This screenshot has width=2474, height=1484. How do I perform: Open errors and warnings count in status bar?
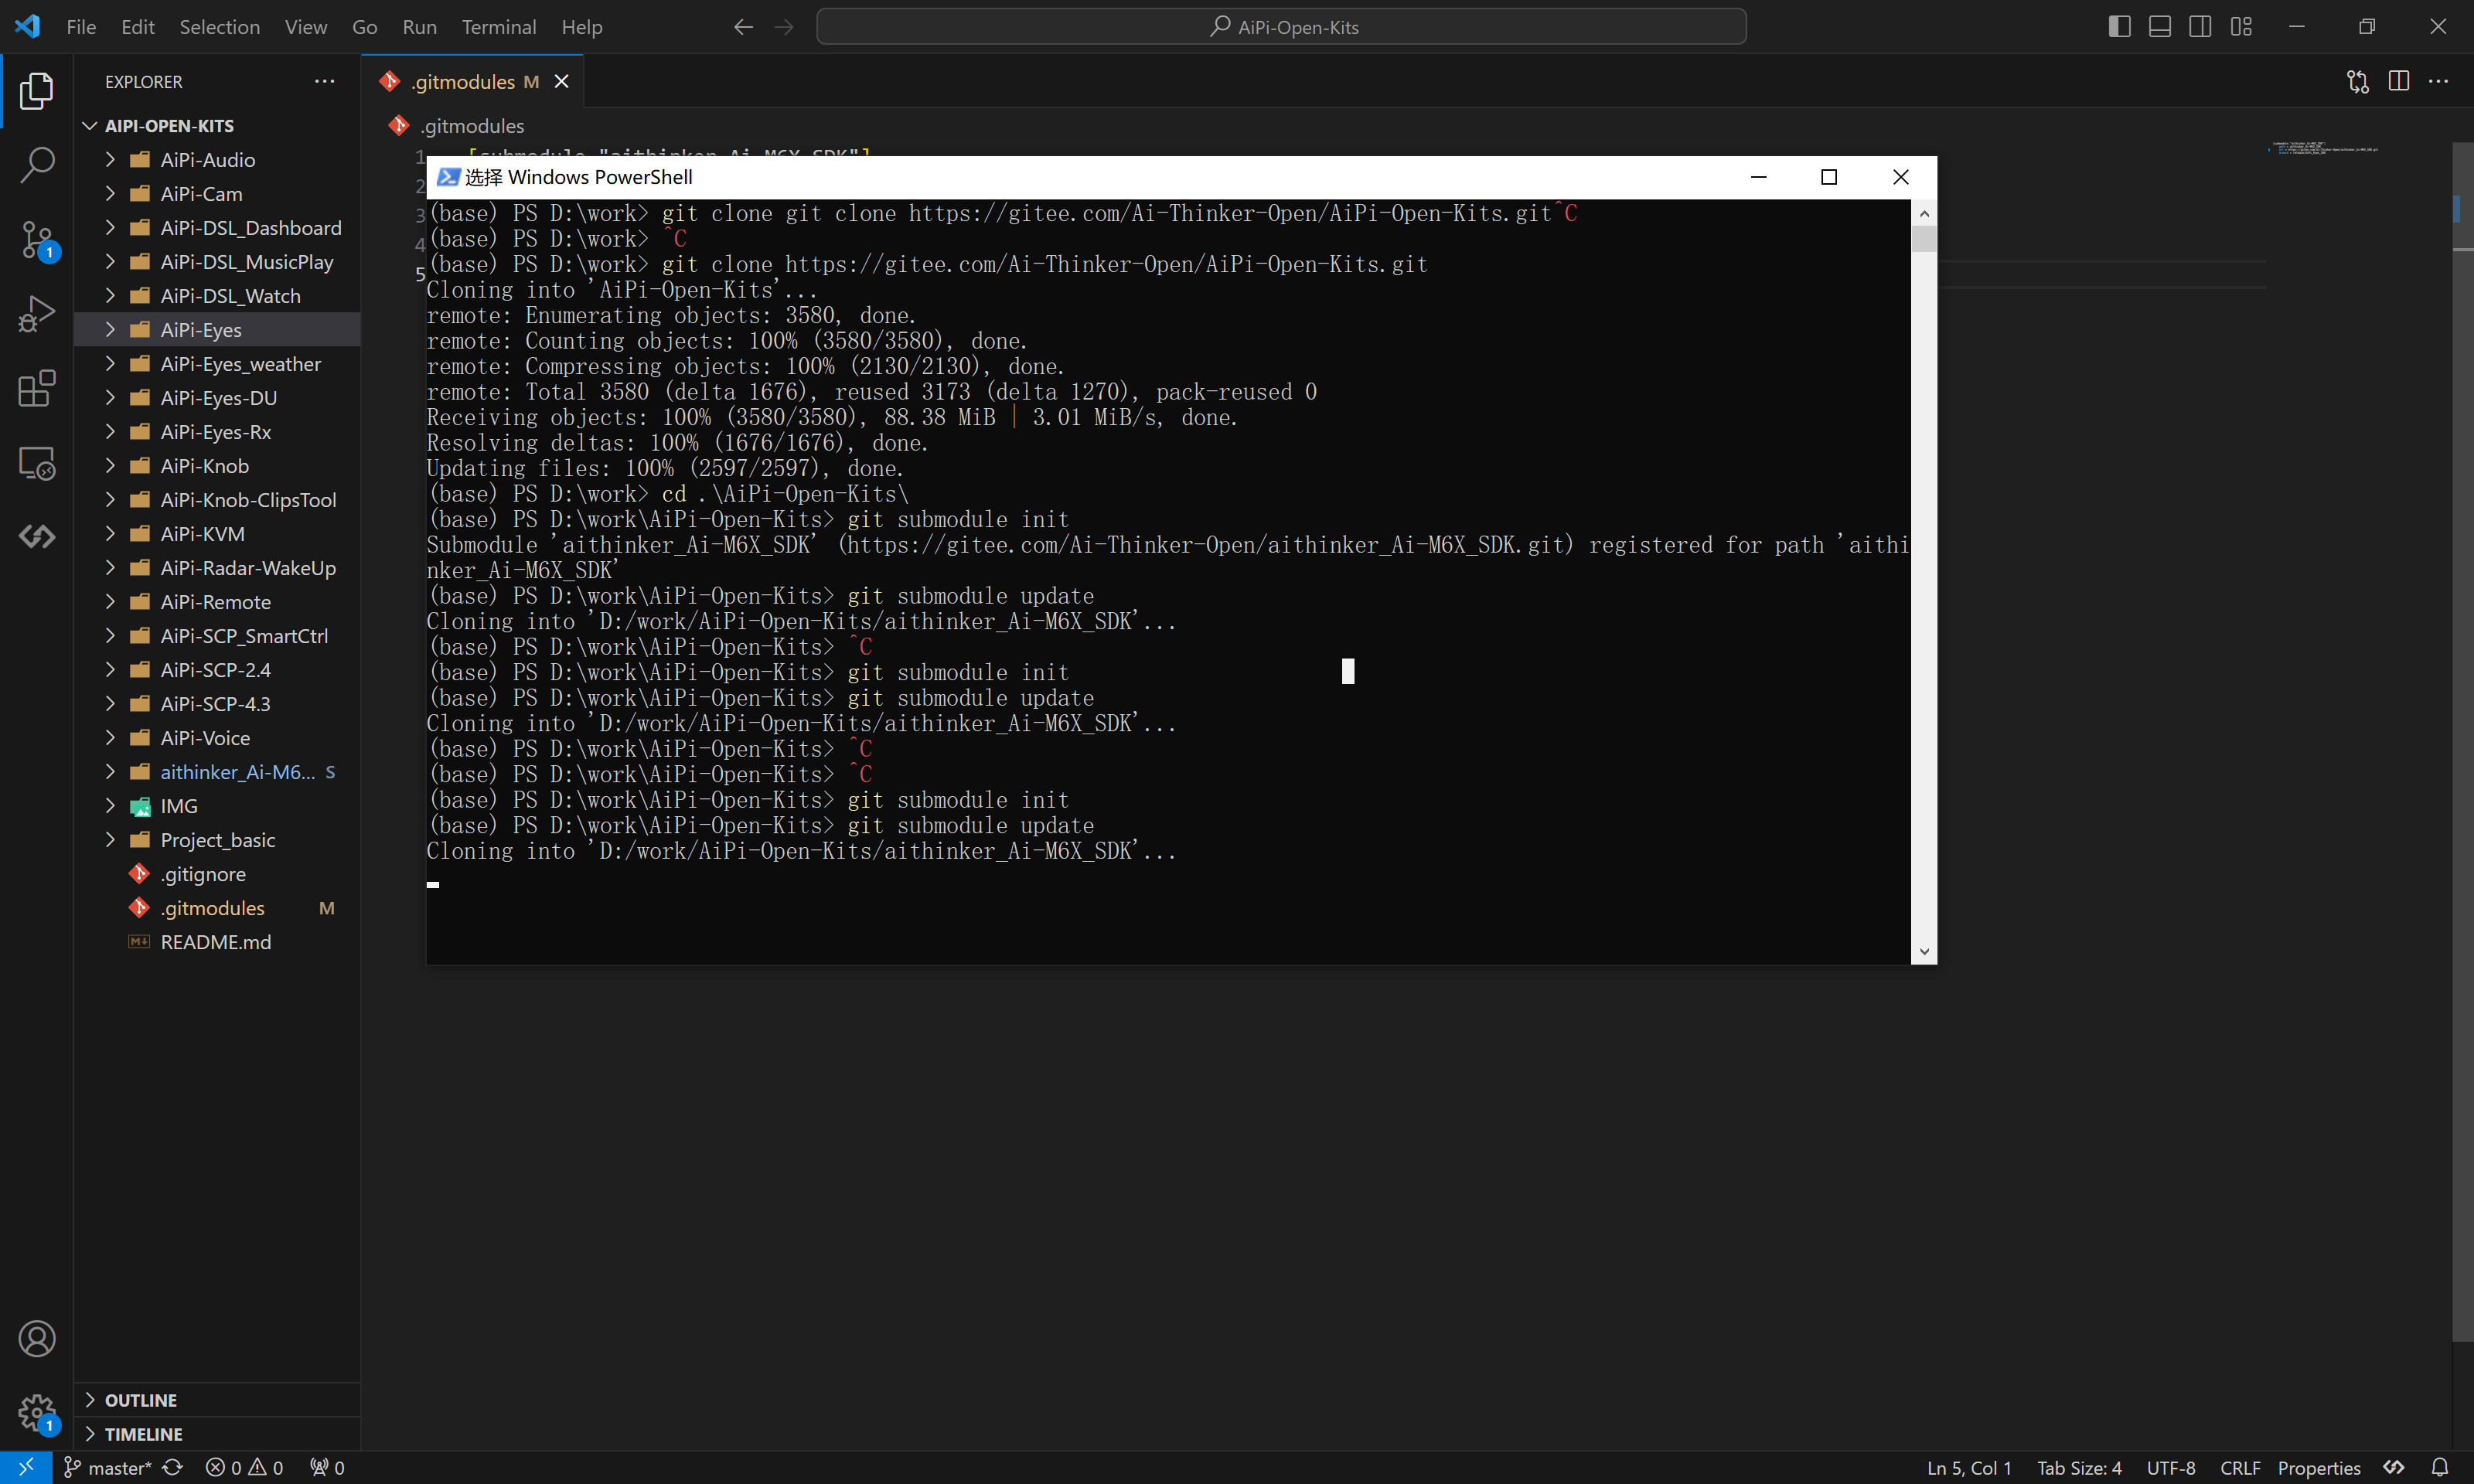(244, 1467)
